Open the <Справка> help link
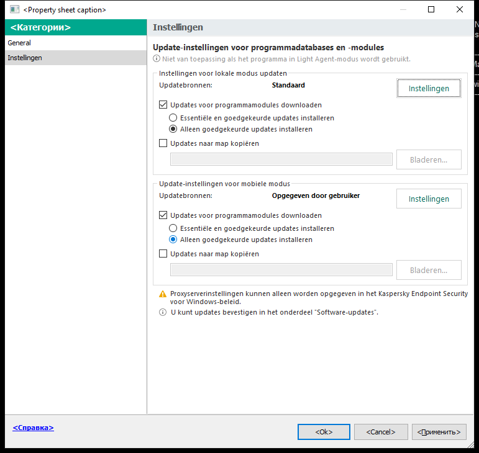479x453 pixels. click(34, 428)
